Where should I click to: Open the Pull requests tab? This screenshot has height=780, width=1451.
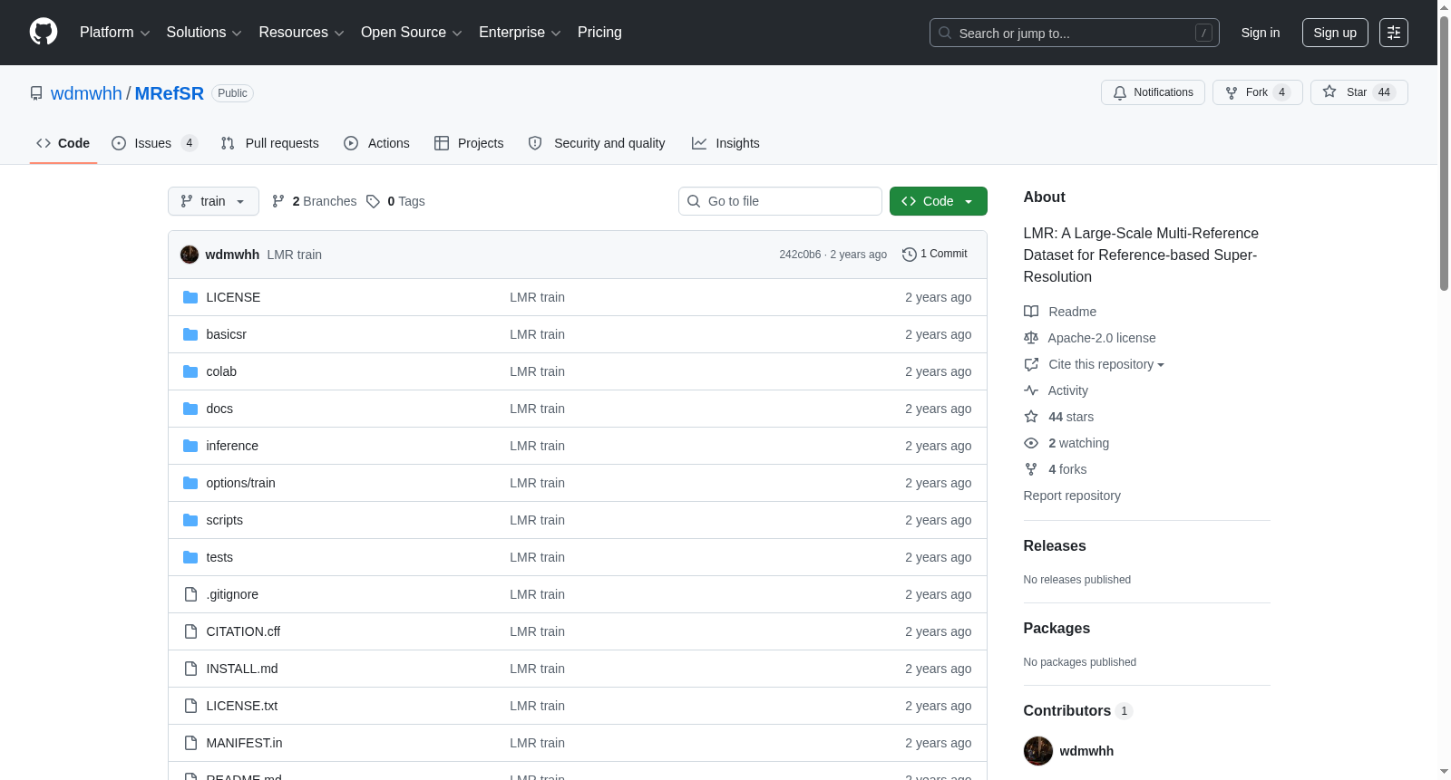pyautogui.click(x=270, y=143)
